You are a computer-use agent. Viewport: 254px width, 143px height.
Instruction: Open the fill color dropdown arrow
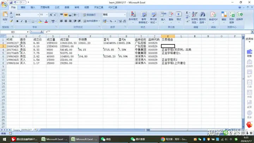(43, 21)
